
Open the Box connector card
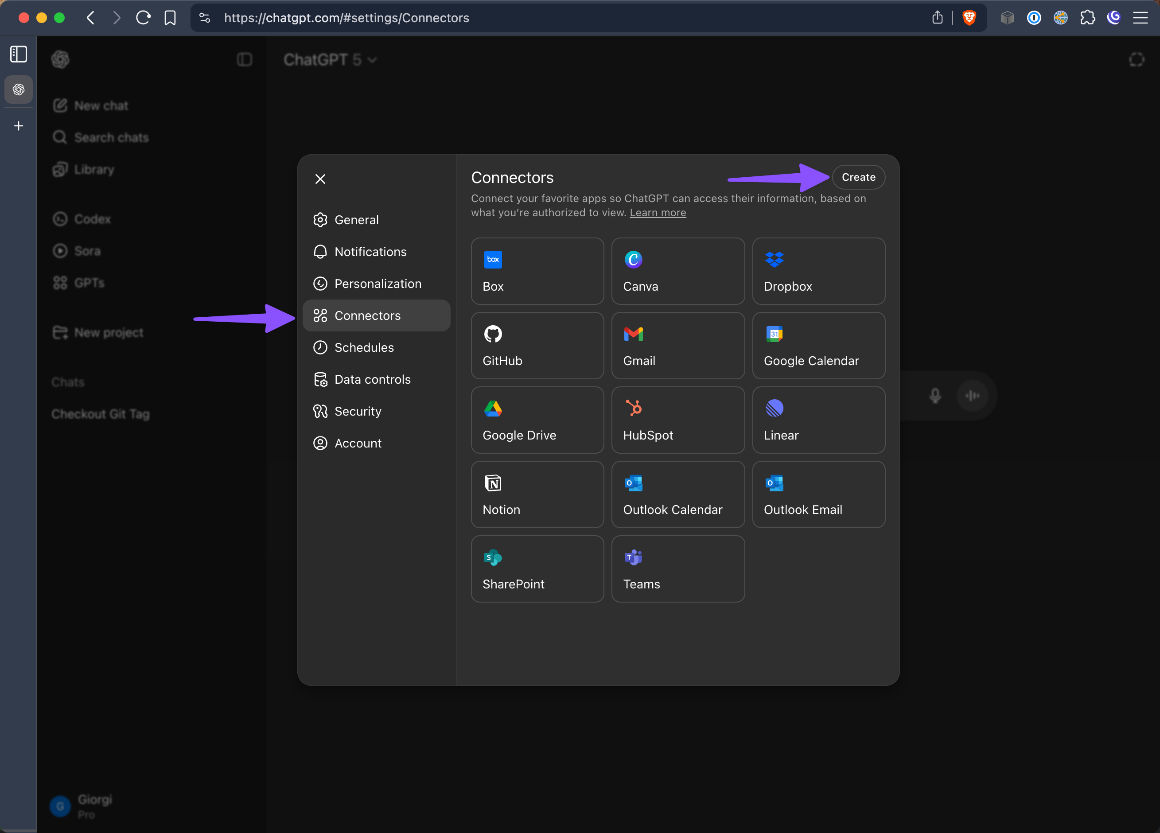[537, 271]
